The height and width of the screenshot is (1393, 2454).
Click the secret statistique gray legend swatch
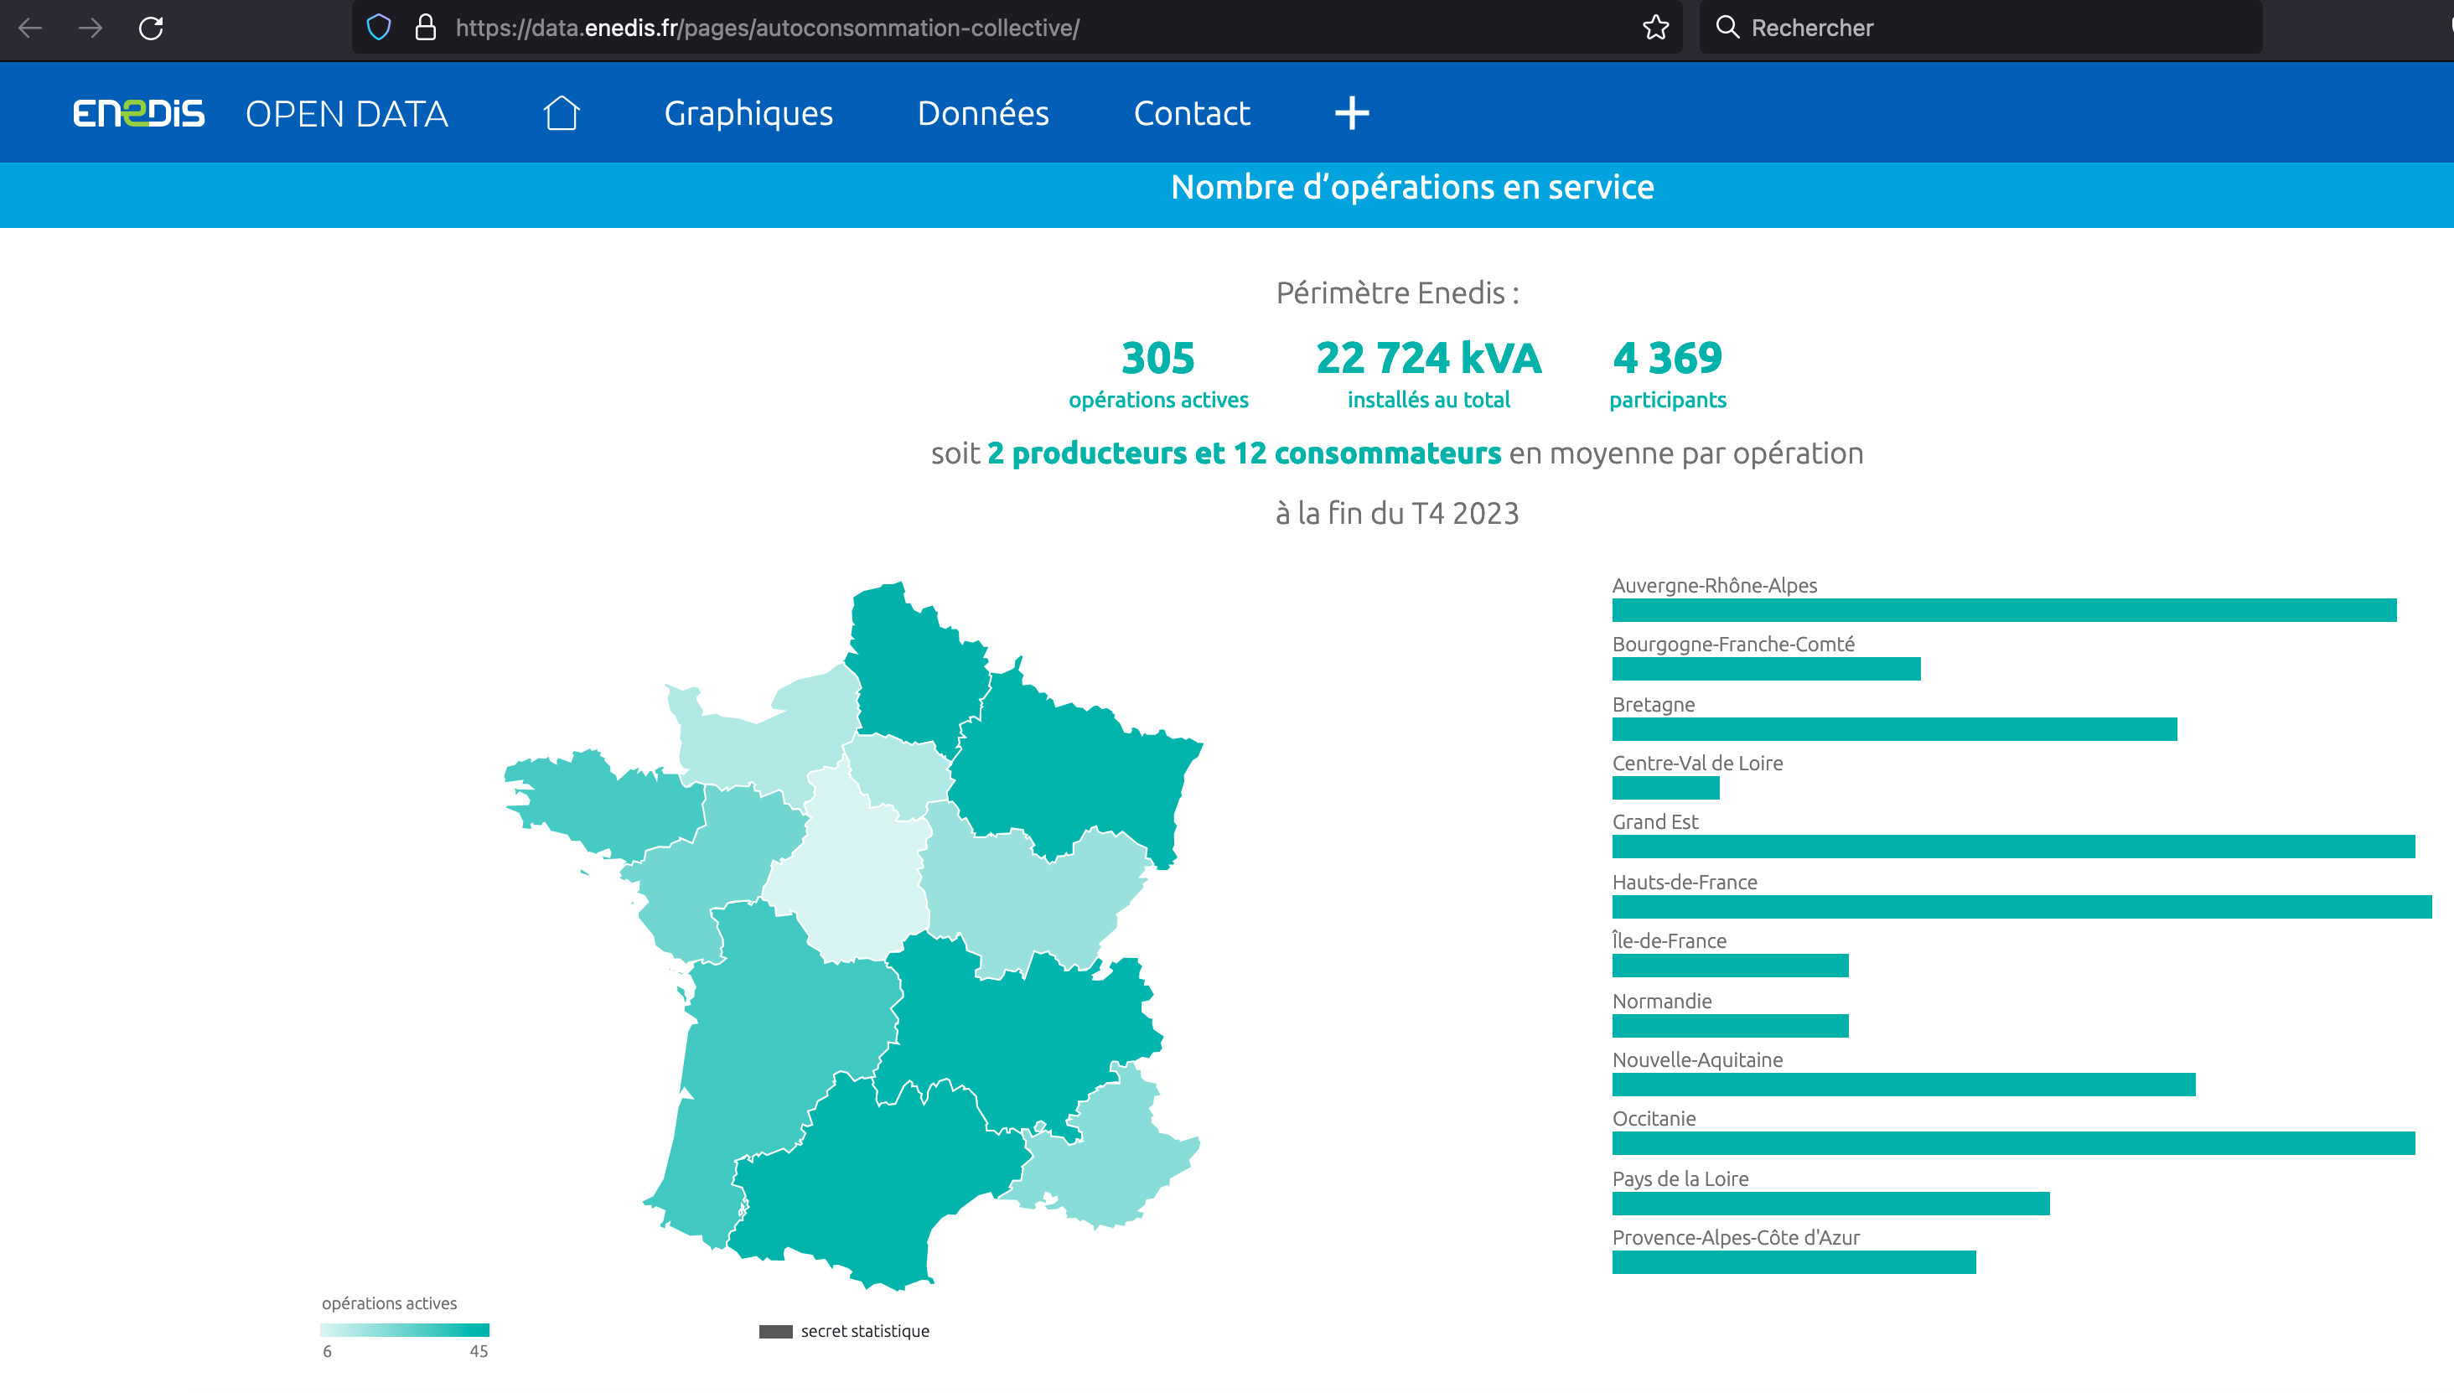coord(775,1331)
